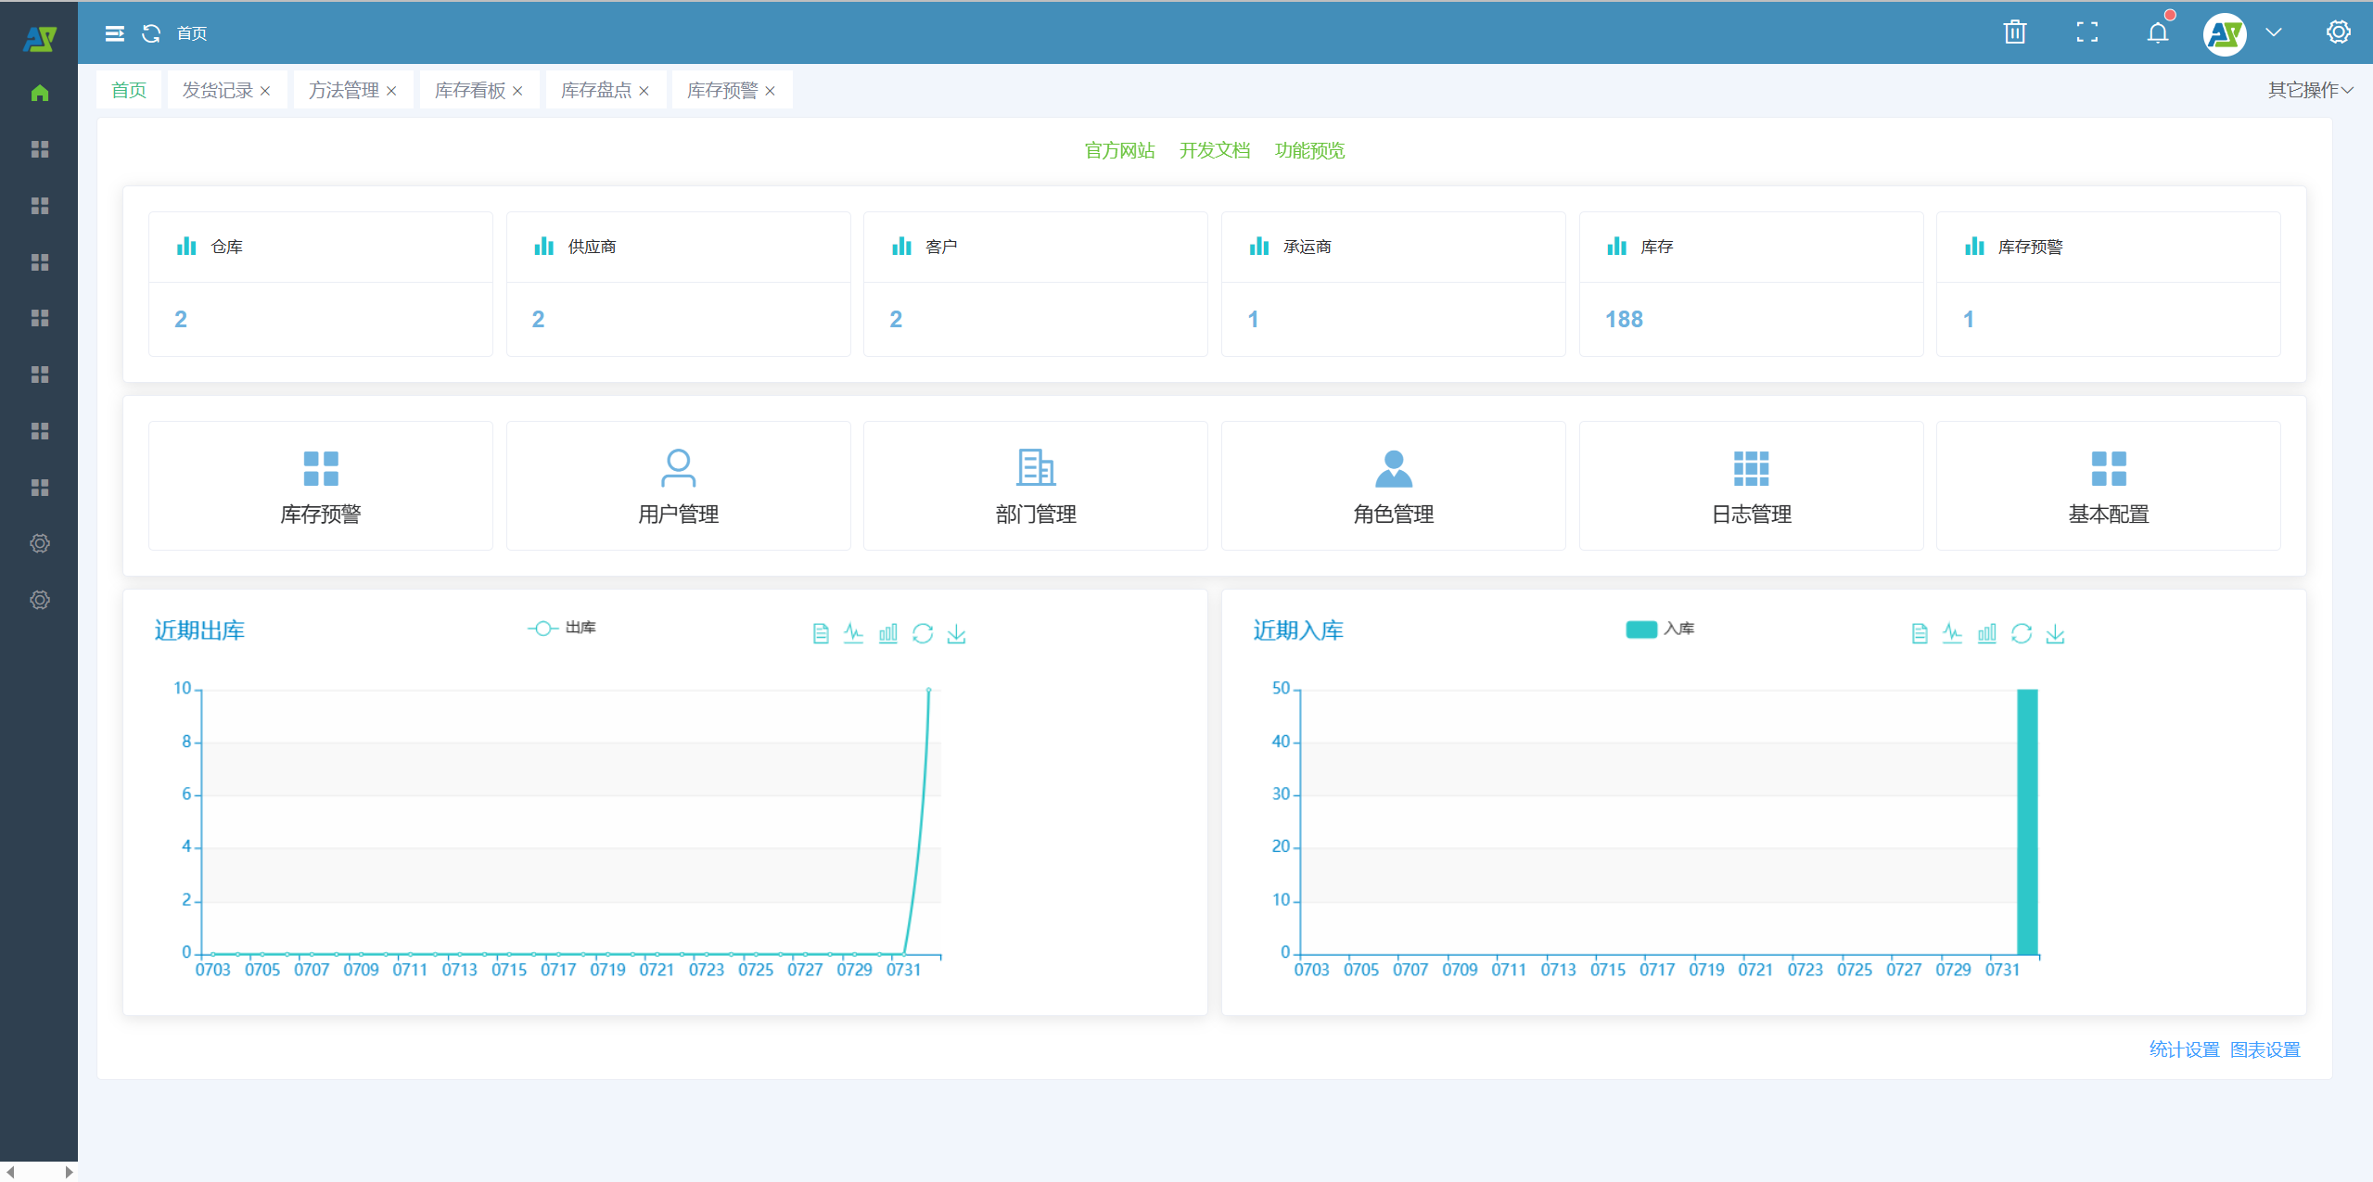Click the trash can icon in header

click(x=2014, y=32)
